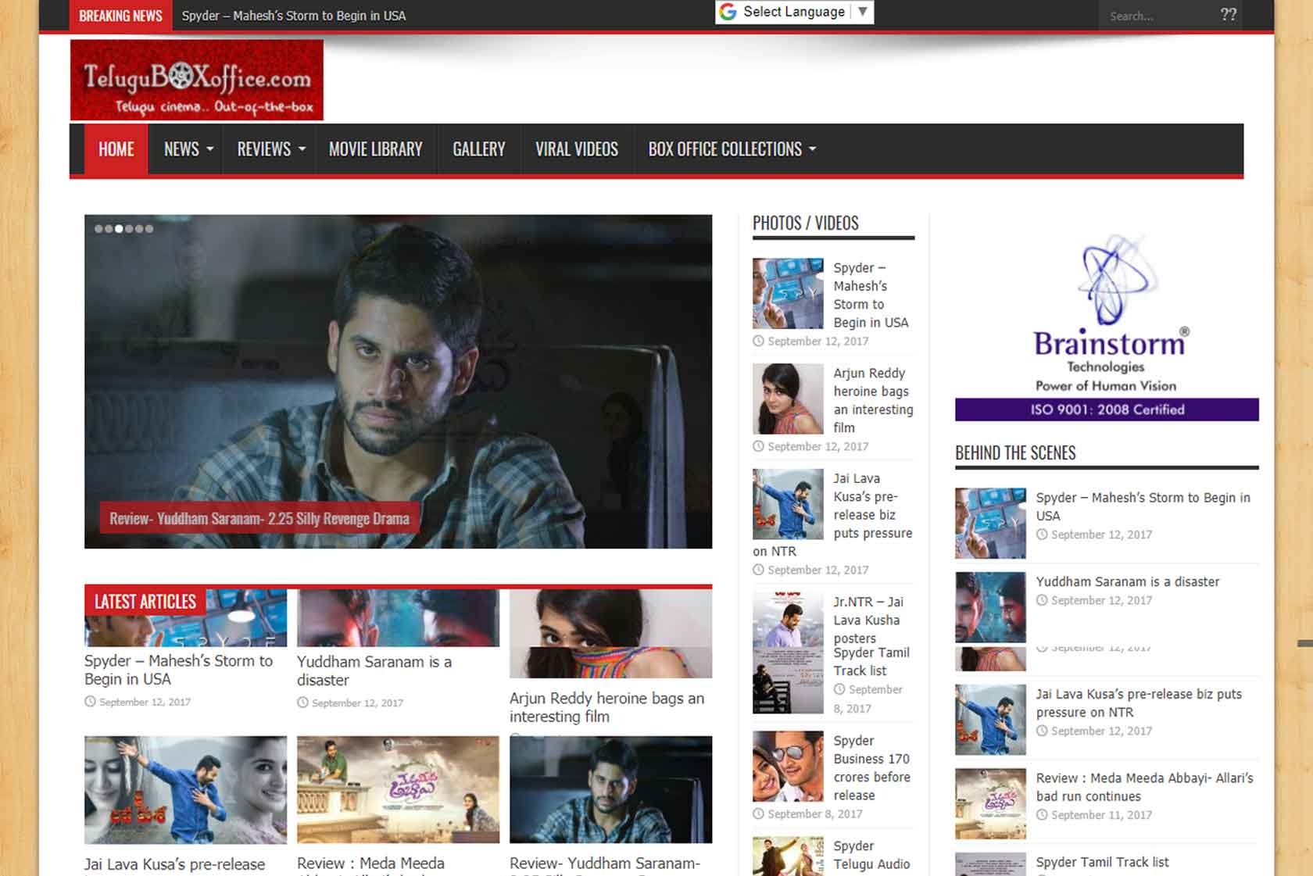Open Spyder thumbnail in Photos / Videos
1313x876 pixels.
click(x=788, y=294)
